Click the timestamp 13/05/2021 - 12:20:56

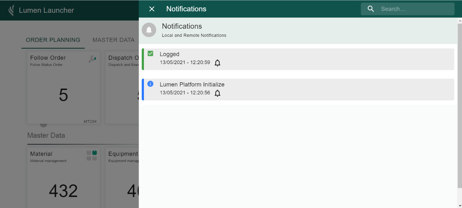(185, 93)
